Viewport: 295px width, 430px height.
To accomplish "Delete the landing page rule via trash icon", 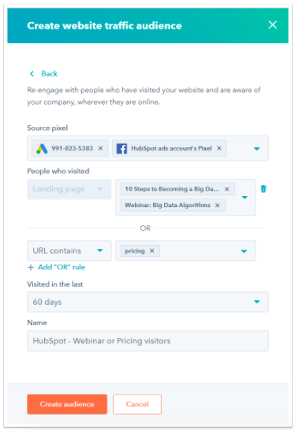I will click(263, 189).
